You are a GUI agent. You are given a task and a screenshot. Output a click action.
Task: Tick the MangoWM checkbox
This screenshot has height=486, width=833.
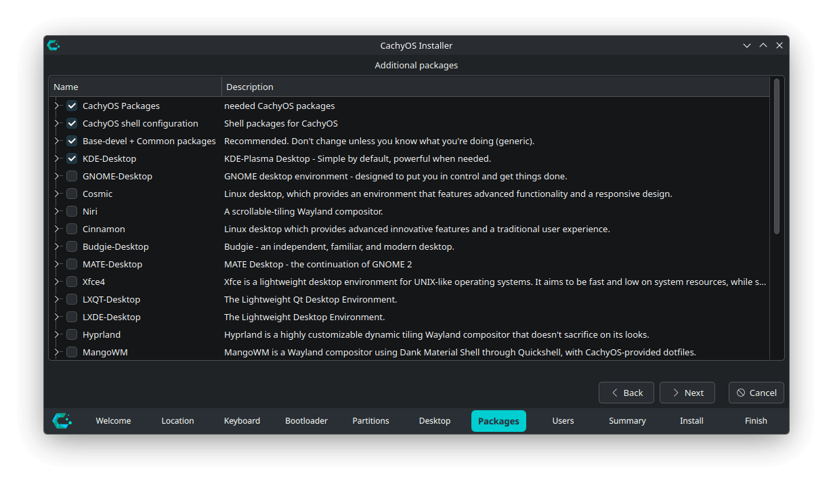(x=72, y=352)
